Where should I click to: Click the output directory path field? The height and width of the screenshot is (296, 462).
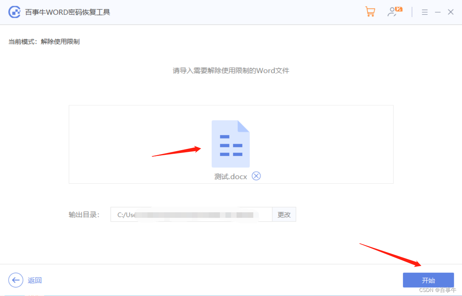coord(191,214)
